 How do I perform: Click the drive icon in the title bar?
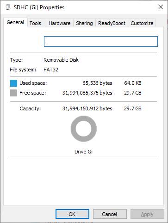(8, 7)
